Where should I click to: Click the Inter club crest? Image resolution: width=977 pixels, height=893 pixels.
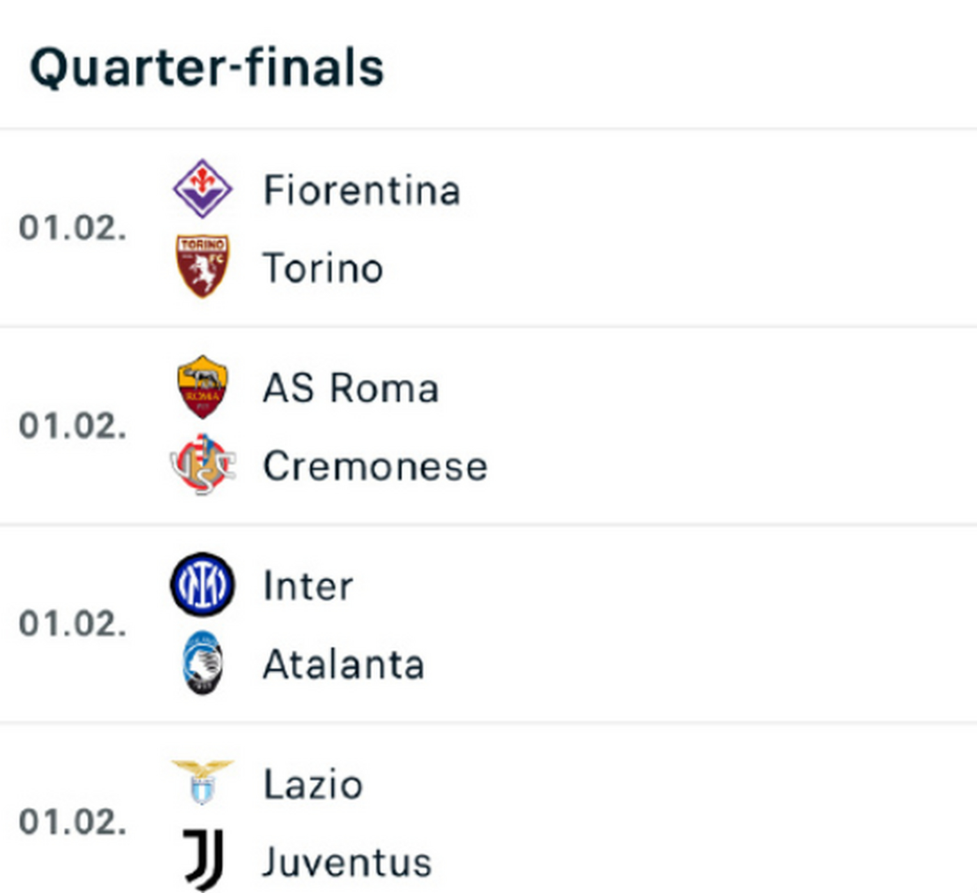[x=202, y=585]
